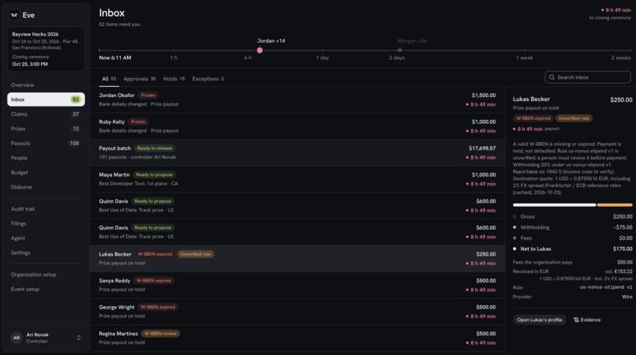
Task: Click the $17,698.57 amount
Action: [x=482, y=148]
